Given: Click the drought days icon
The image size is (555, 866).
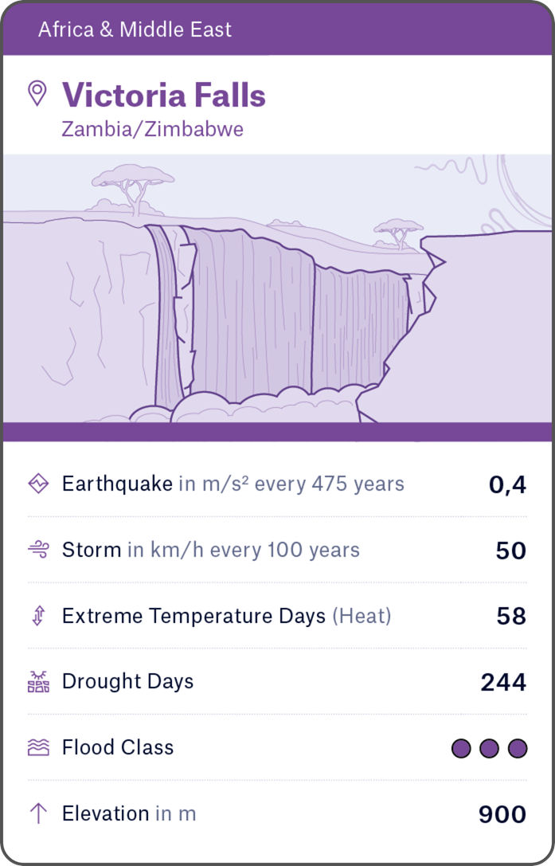Looking at the screenshot, I should point(38,682).
